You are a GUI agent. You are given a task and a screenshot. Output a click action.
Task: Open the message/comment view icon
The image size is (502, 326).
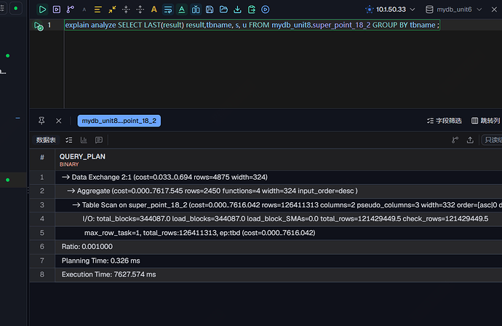[x=99, y=140]
